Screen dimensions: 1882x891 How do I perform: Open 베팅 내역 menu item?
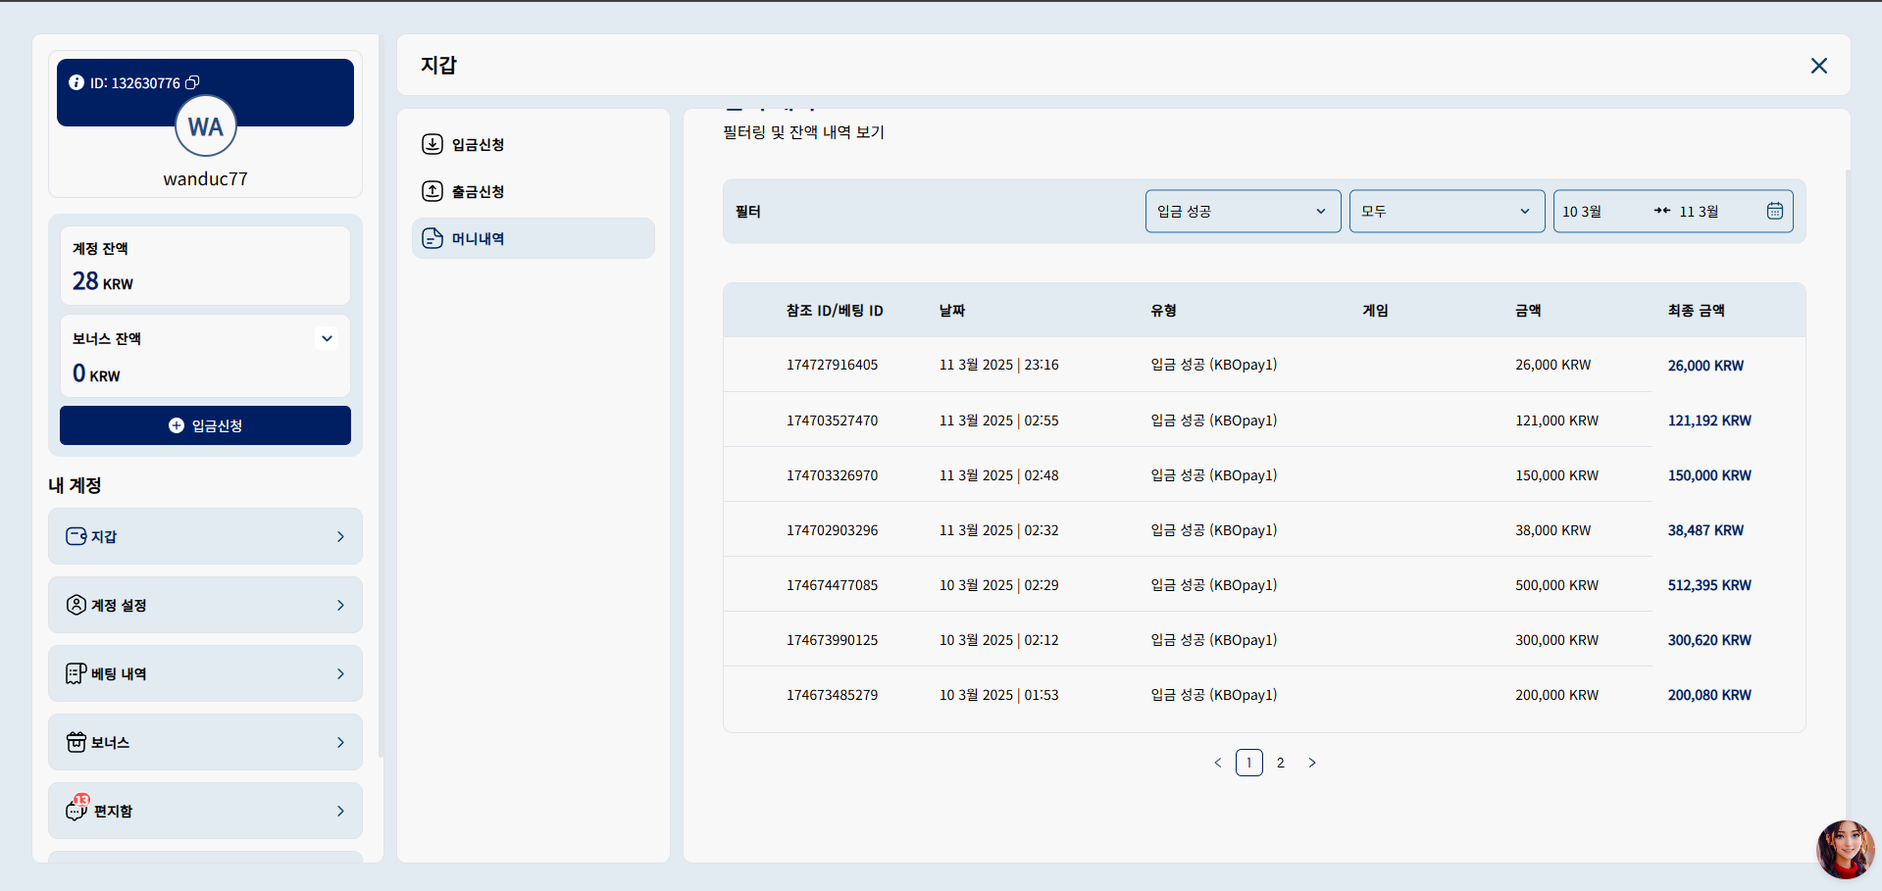coord(205,673)
